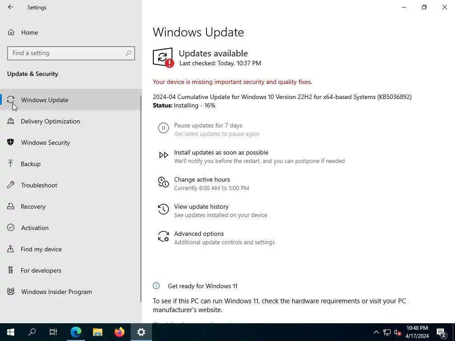This screenshot has height=341, width=455.
Task: Click the Last checked: Today, 10:37 PM text
Action: point(220,63)
